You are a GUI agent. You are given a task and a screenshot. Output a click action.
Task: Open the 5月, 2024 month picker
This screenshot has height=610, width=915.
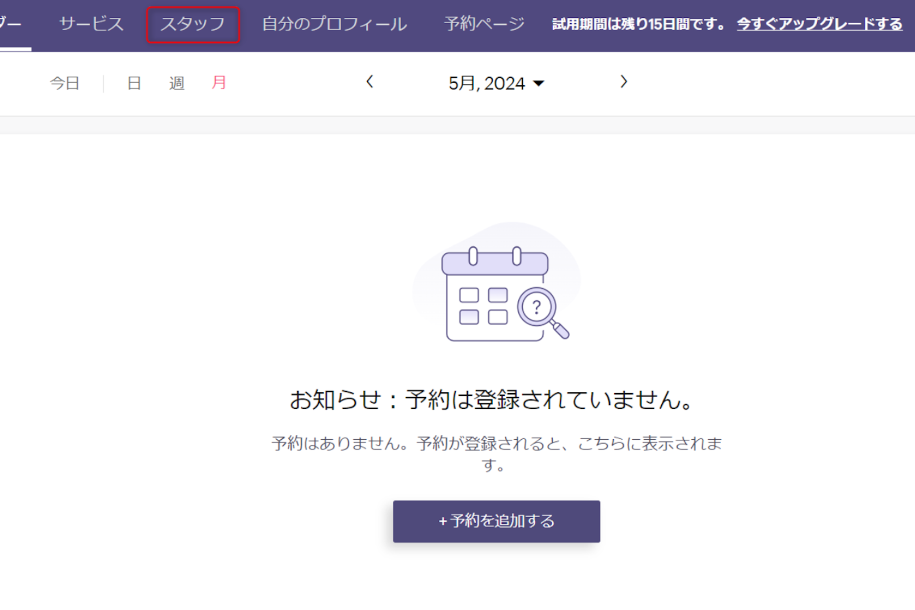(x=487, y=84)
